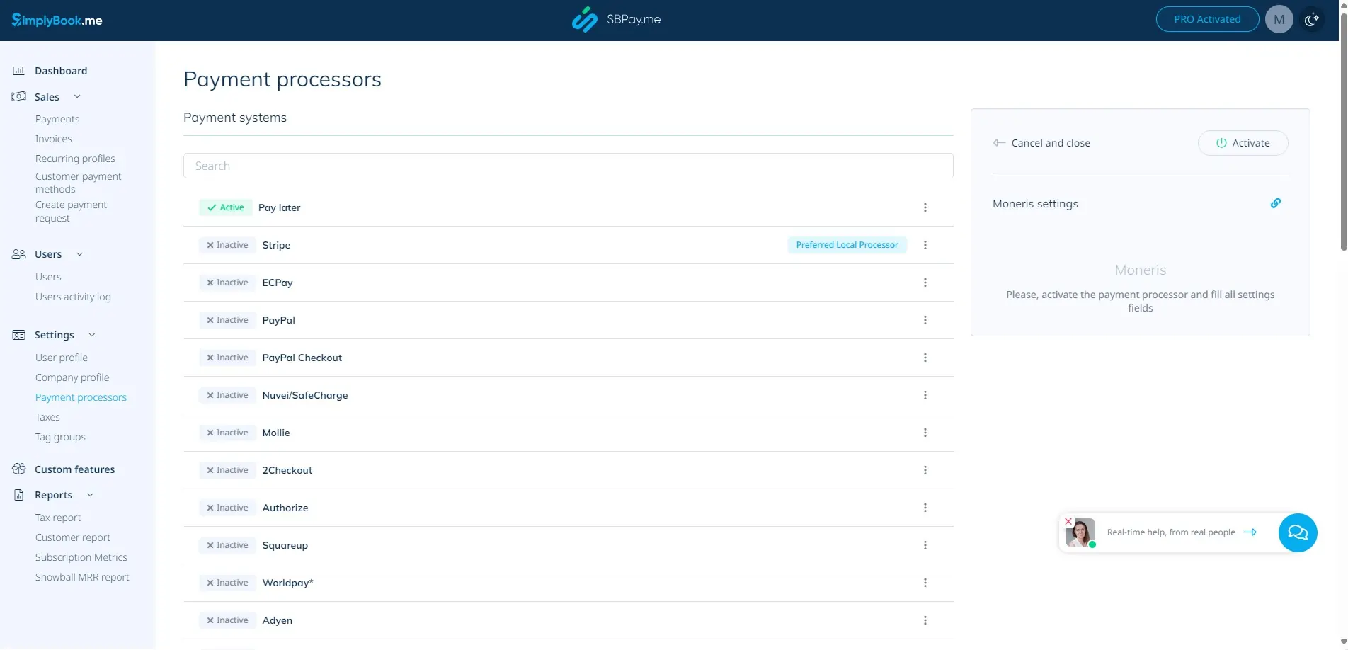Open three-dot menu for Adyen

(925, 620)
